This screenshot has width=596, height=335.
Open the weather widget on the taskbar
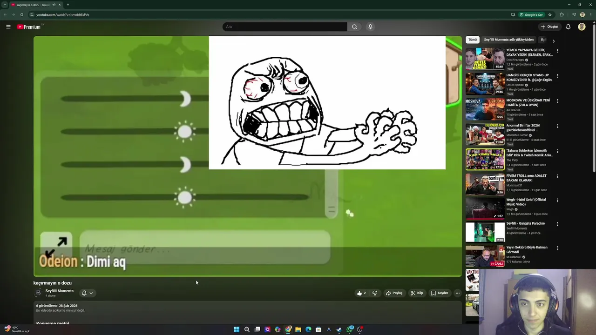tap(17, 329)
